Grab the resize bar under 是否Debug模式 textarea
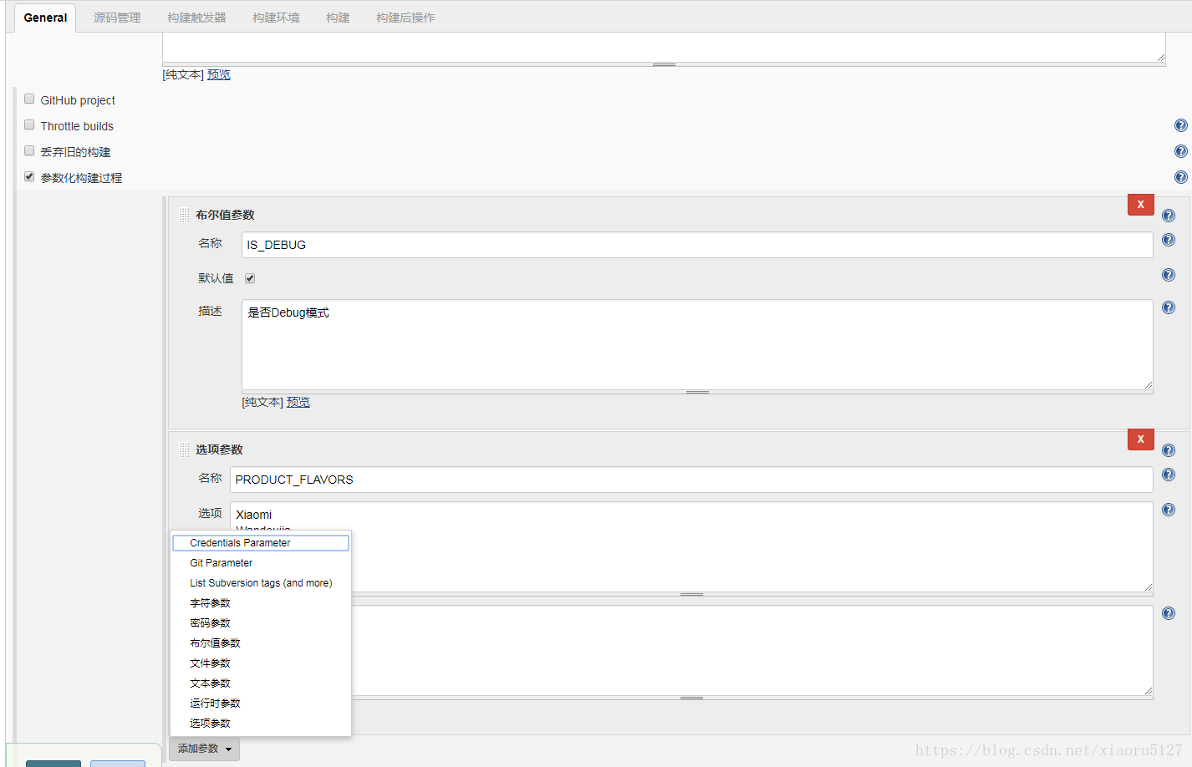 coord(697,392)
